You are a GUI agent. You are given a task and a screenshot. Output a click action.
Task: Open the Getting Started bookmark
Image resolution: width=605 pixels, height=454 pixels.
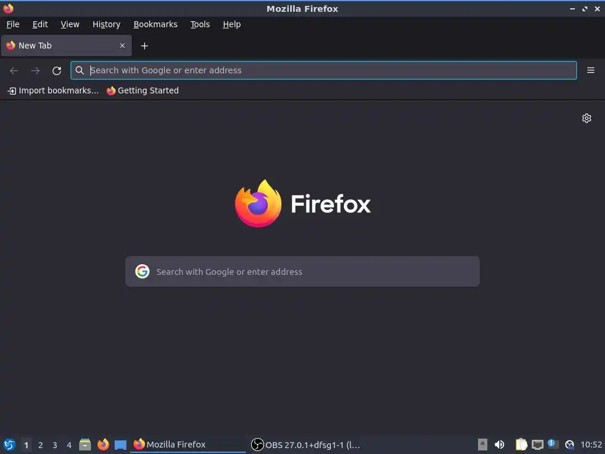pos(143,90)
